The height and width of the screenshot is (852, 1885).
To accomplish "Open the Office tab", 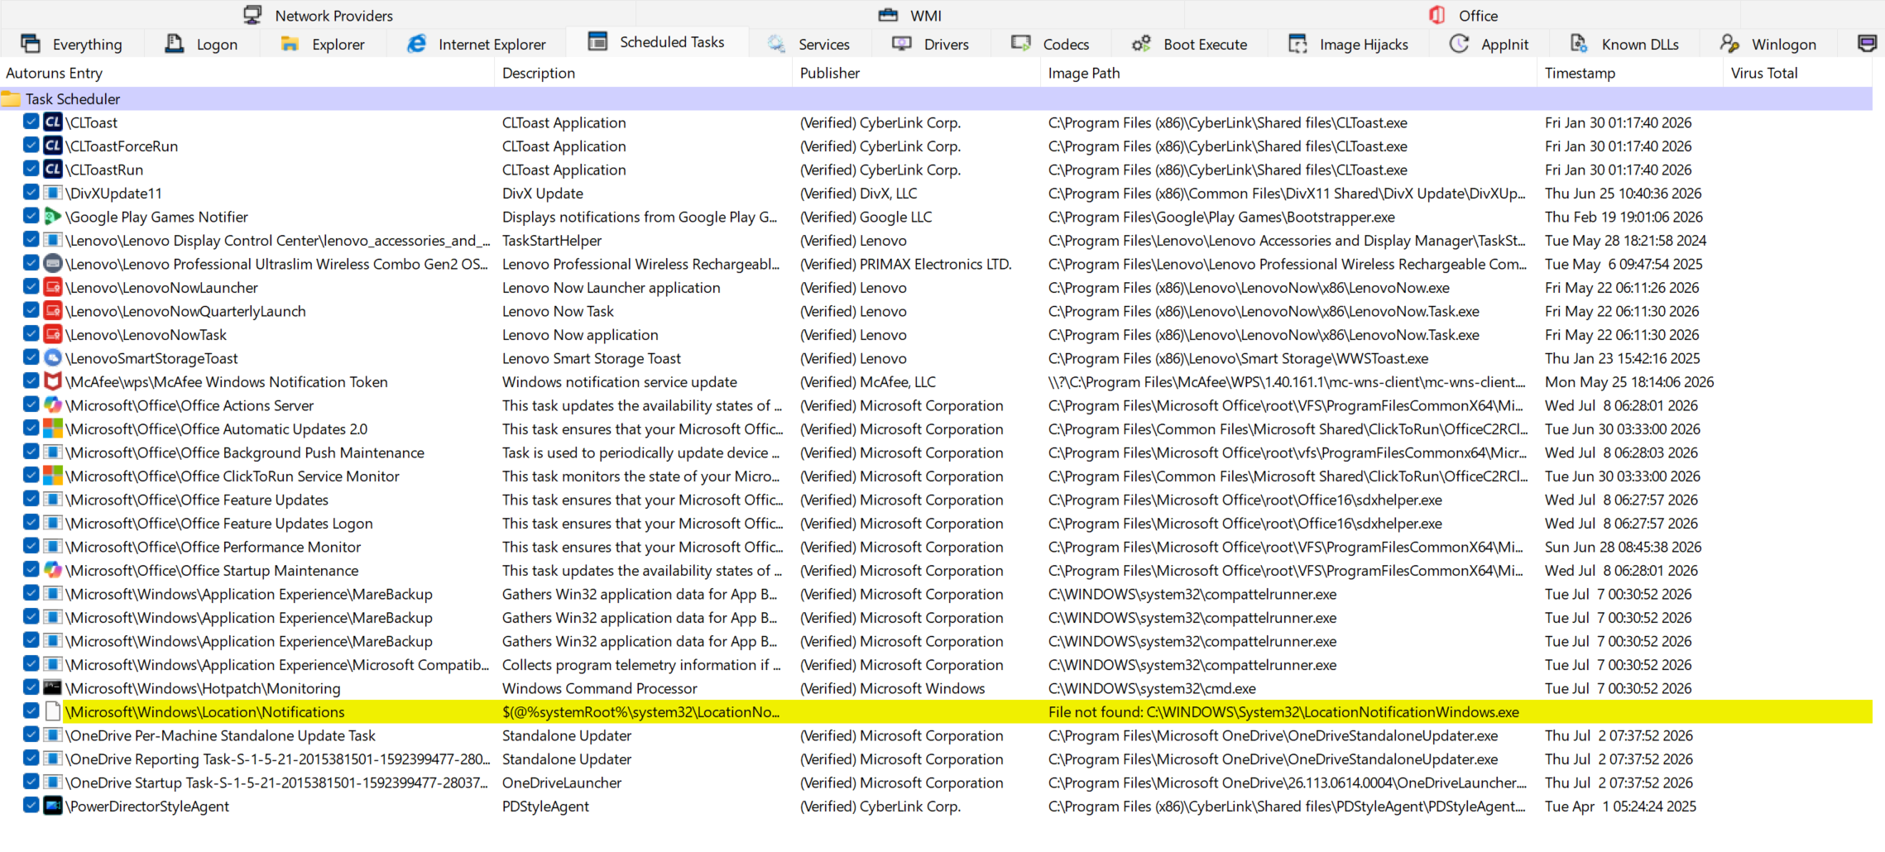I will click(x=1463, y=15).
